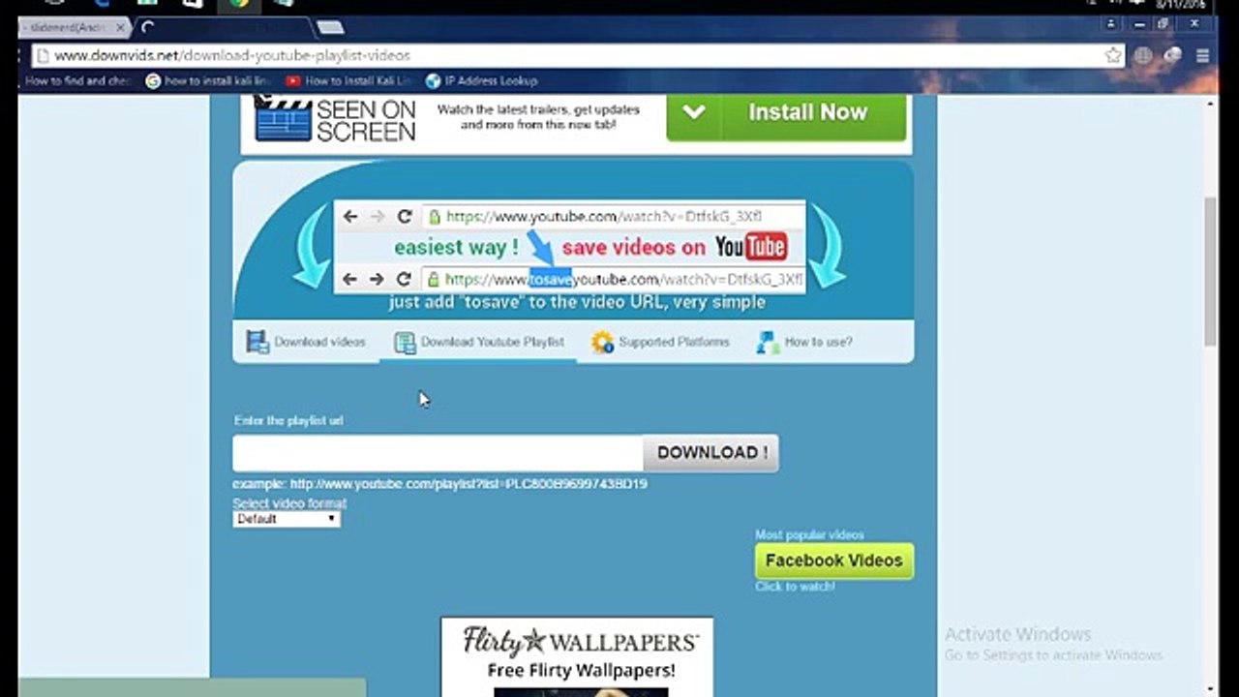The width and height of the screenshot is (1239, 697).
Task: Switch to the Download videos tab
Action: point(306,342)
